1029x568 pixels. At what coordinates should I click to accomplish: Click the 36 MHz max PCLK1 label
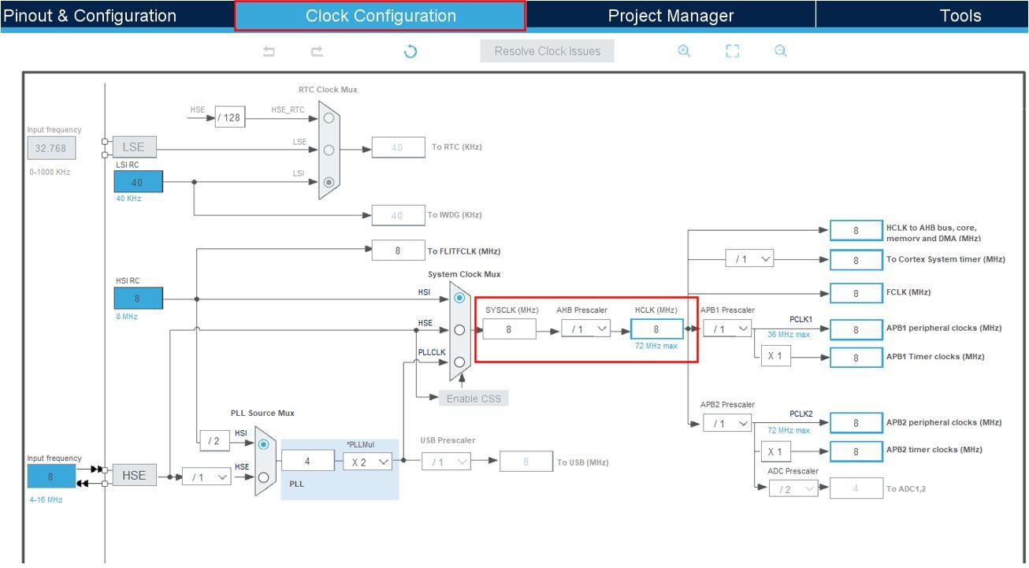[x=789, y=335]
